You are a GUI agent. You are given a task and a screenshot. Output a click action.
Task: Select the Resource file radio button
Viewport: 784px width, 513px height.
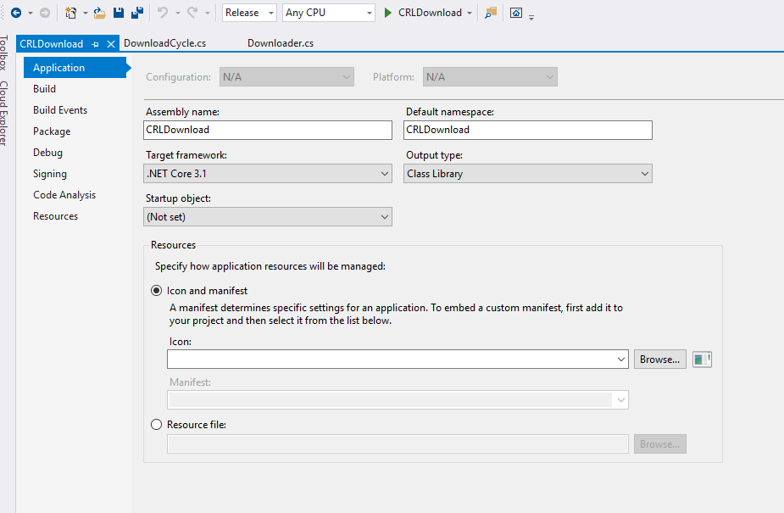coord(157,425)
